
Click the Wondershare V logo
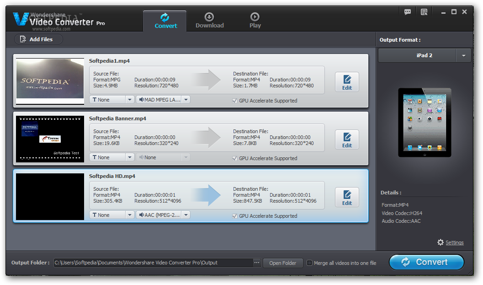(21, 19)
